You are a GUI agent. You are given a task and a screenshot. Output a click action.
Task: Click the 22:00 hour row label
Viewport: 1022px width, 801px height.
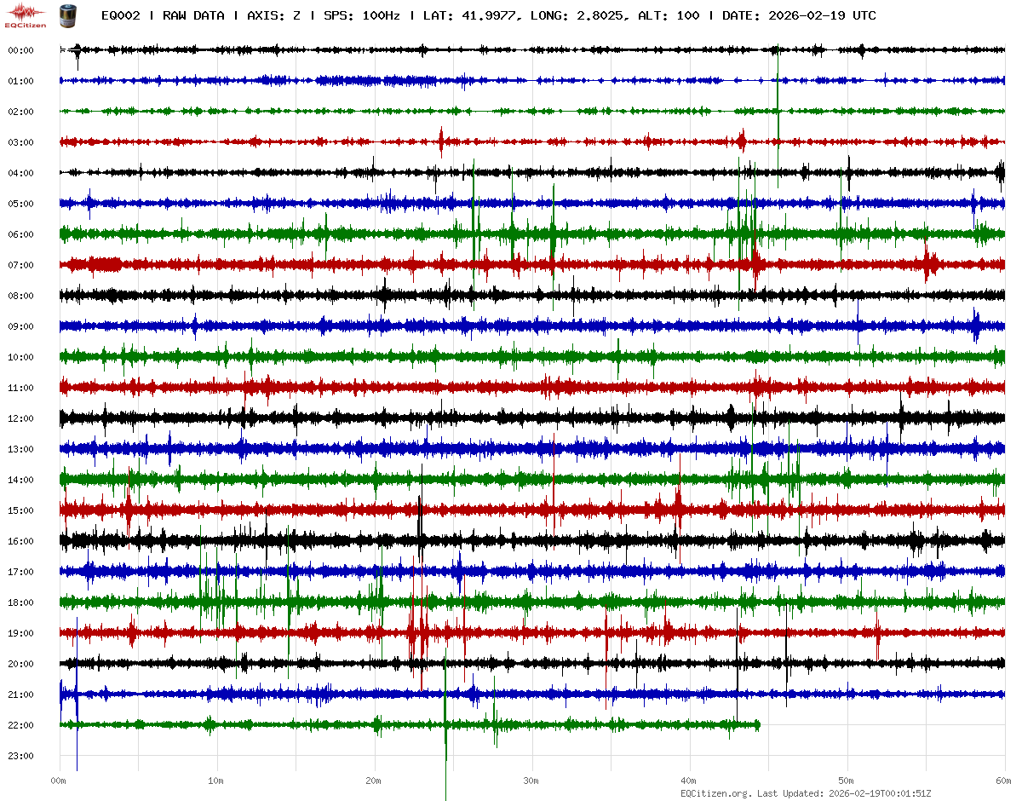20,725
